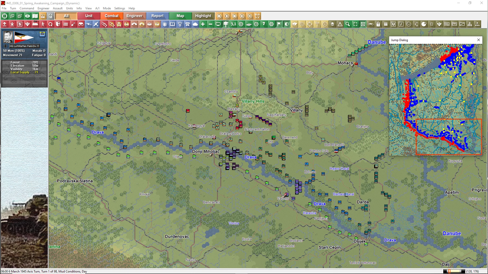The height and width of the screenshot is (274, 488).
Task: Click the HQ highlight icon
Action: point(447,24)
